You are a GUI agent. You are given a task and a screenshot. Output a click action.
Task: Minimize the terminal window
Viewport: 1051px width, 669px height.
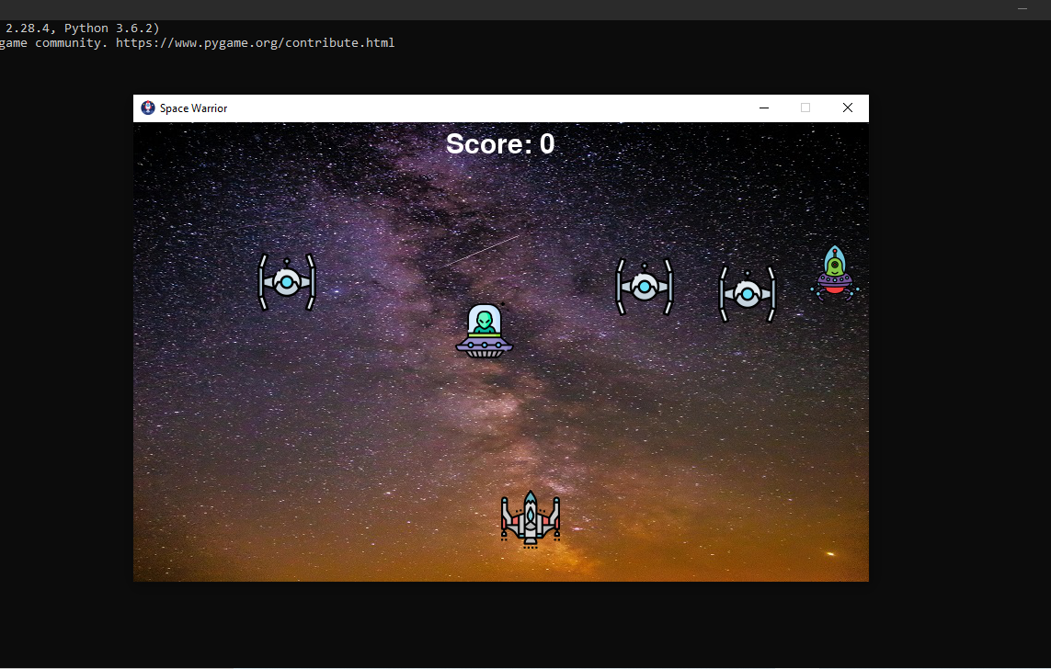[x=1022, y=9]
